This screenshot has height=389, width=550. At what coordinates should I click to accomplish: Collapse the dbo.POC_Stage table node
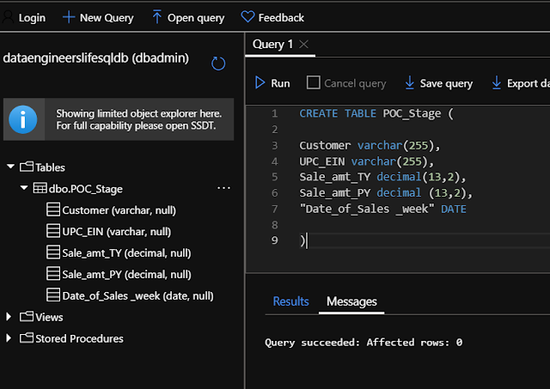pos(24,188)
